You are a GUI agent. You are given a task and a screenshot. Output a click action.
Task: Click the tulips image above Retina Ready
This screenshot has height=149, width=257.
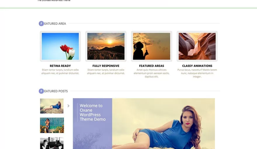pos(60,46)
